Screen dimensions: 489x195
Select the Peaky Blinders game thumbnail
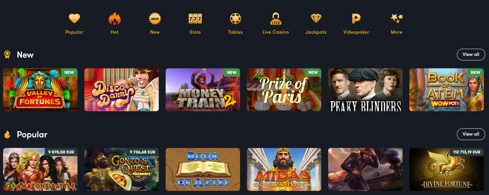(x=365, y=90)
